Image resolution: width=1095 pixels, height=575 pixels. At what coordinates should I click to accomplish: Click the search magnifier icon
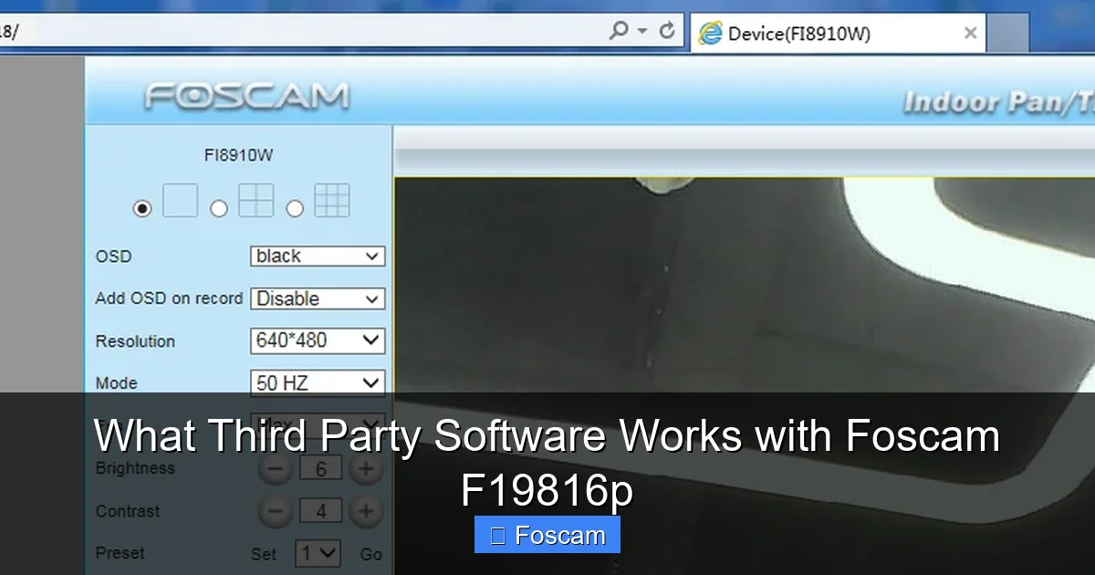[620, 30]
